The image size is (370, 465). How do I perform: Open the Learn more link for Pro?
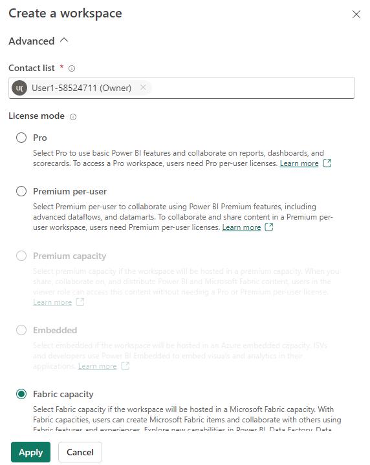(299, 163)
